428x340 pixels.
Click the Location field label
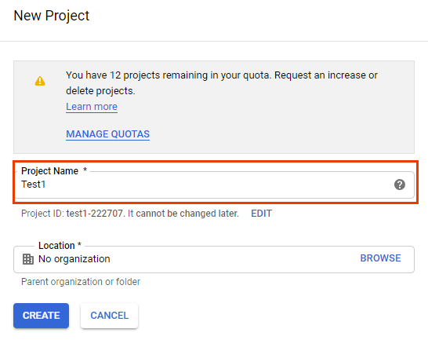coord(56,246)
